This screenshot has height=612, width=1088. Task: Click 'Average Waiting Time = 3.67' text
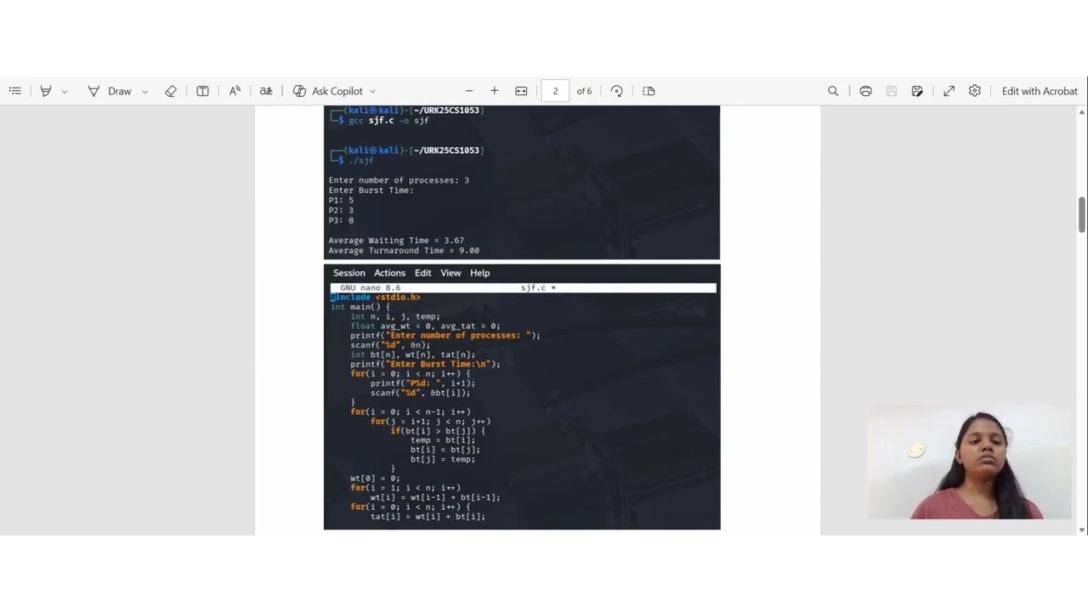(396, 241)
